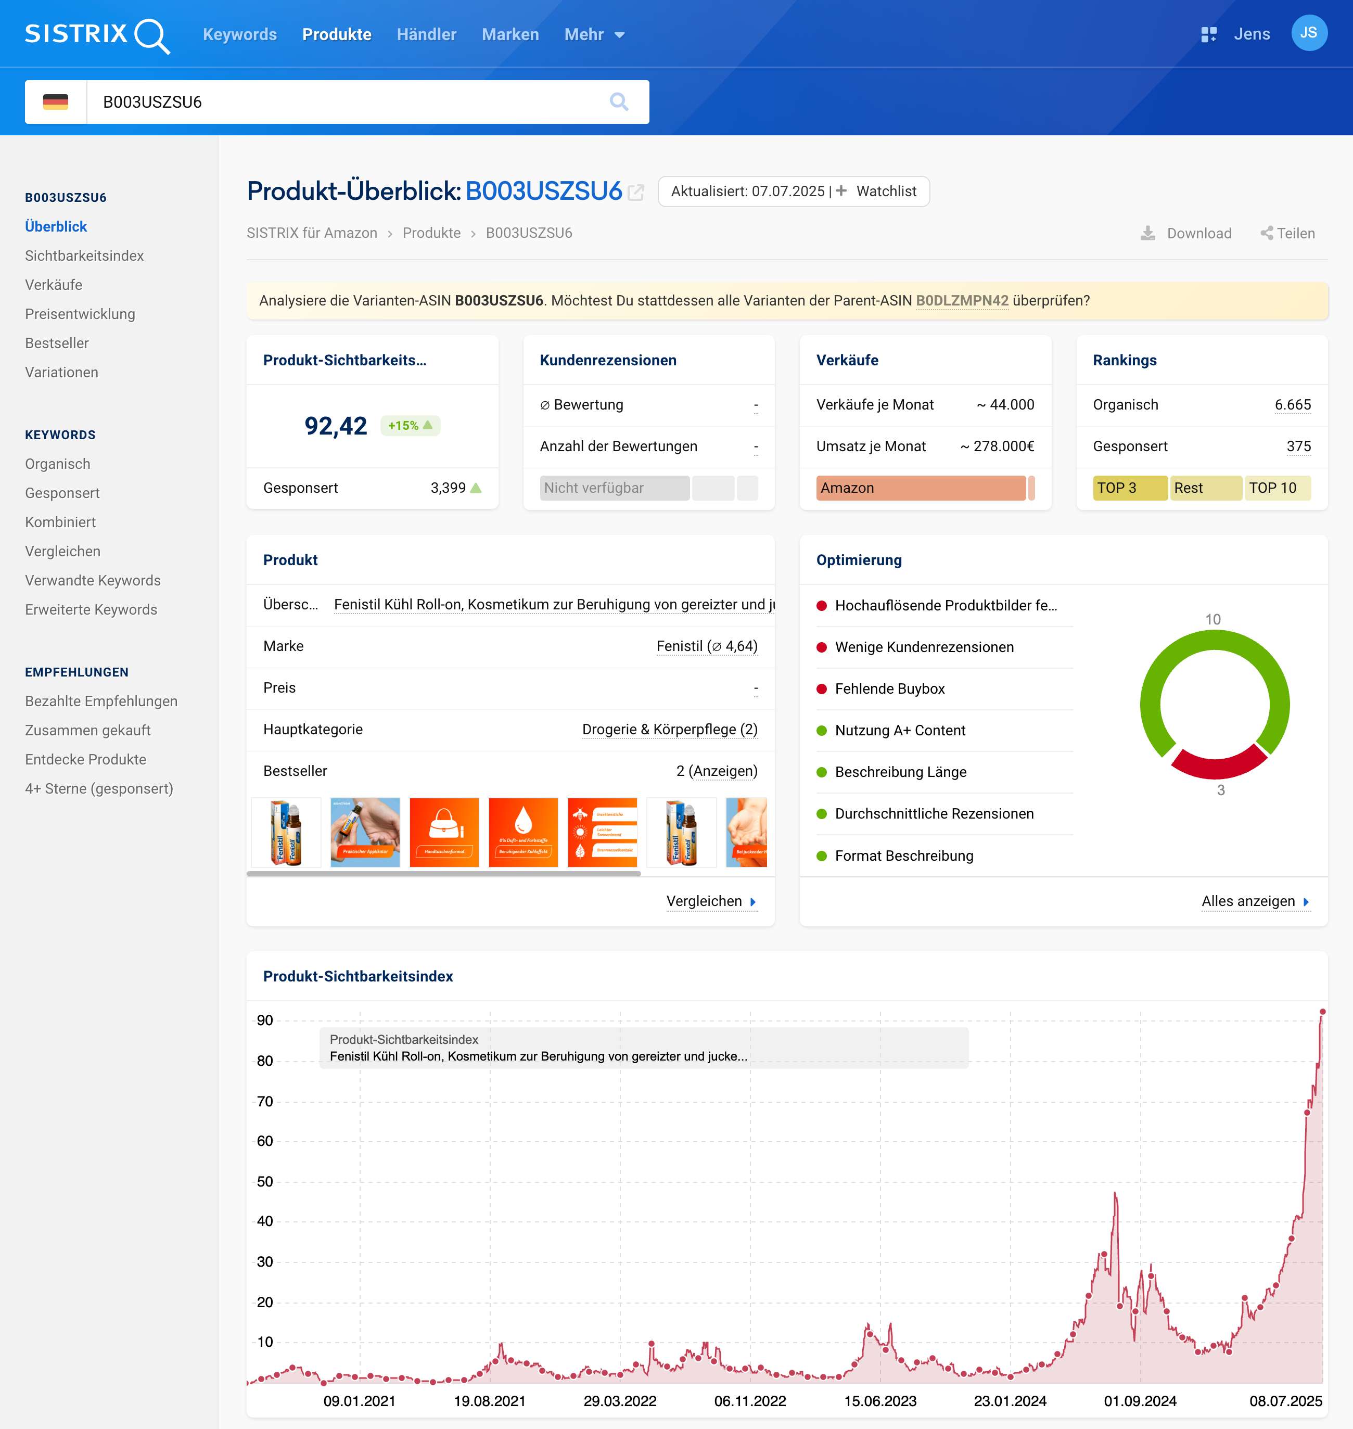The width and height of the screenshot is (1353, 1429).
Task: Open Vergleichen arrow link under product images
Action: (x=711, y=901)
